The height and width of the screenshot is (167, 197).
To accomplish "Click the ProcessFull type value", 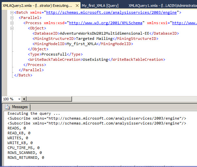I will pyautogui.click(x=54, y=54).
